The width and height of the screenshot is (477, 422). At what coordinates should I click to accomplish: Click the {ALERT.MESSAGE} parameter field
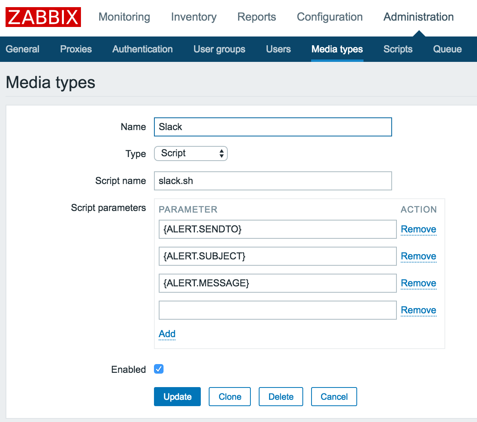[x=278, y=283]
